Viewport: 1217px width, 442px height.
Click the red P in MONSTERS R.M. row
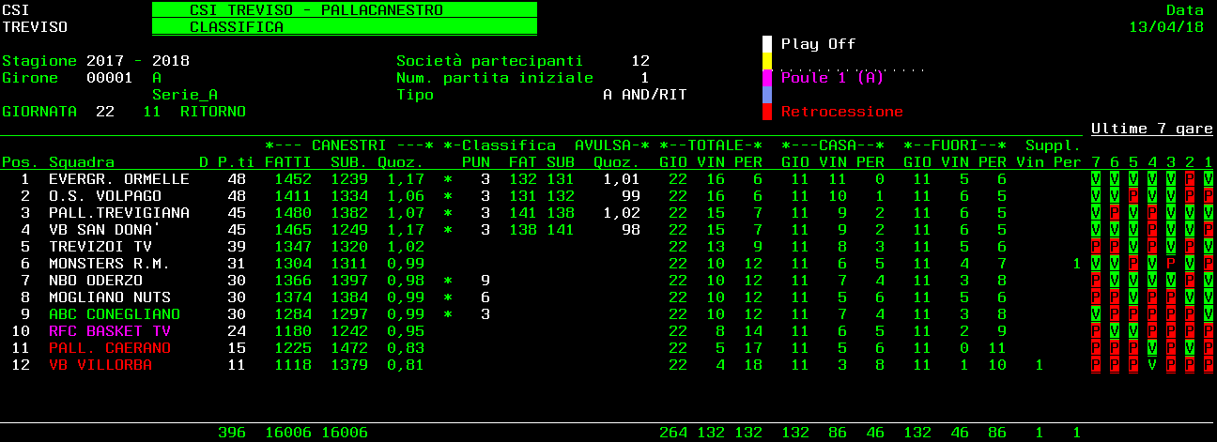pyautogui.click(x=1170, y=264)
